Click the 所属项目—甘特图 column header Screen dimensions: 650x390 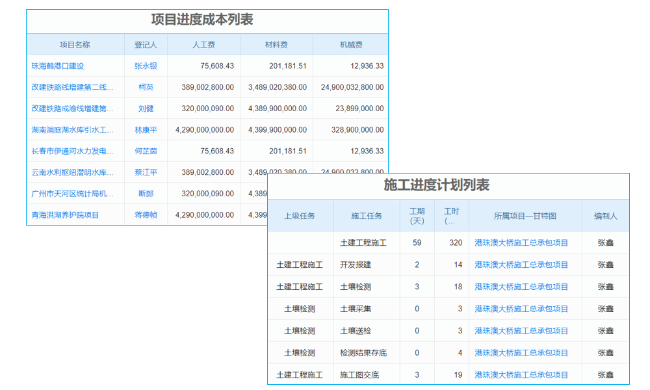coord(524,215)
